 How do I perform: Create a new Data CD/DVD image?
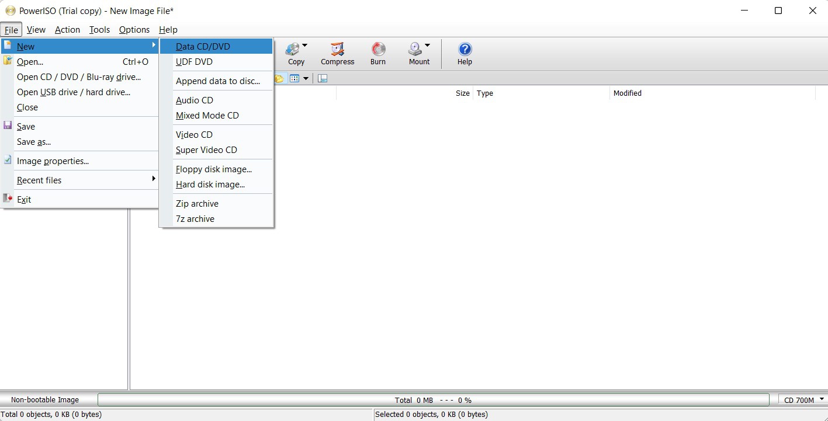[216, 46]
